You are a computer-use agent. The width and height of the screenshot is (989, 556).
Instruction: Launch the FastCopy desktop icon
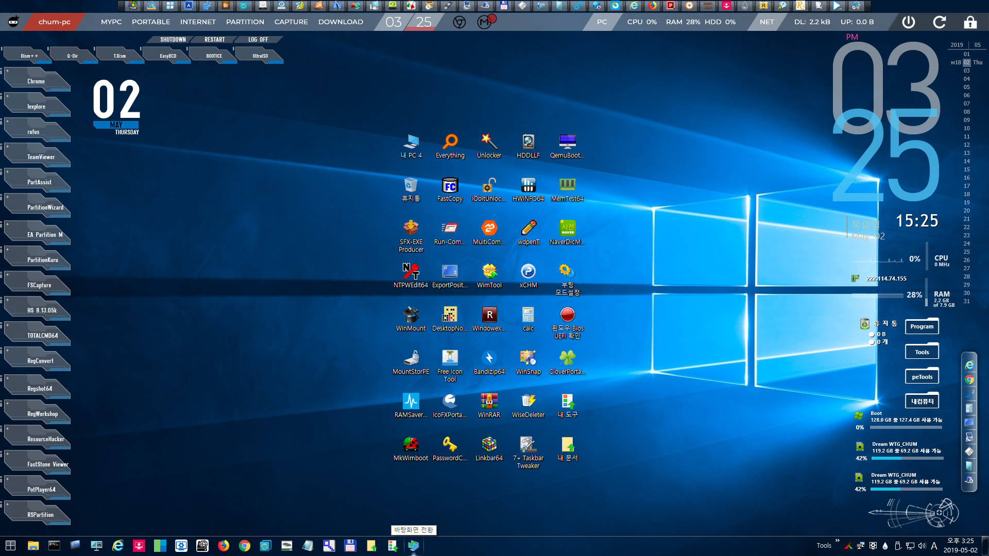[x=450, y=189]
